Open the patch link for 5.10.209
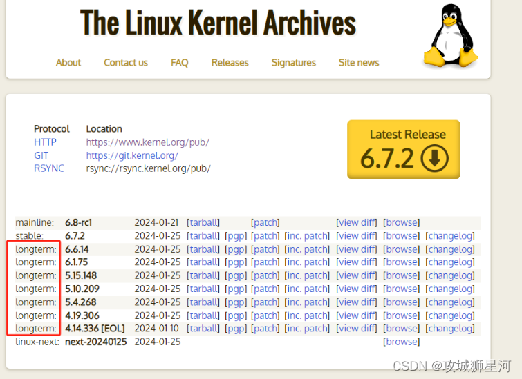 (x=265, y=289)
